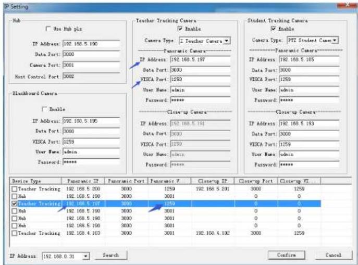
Task: Select the 192.168.4.103 cell in device list
Action: pos(83,233)
